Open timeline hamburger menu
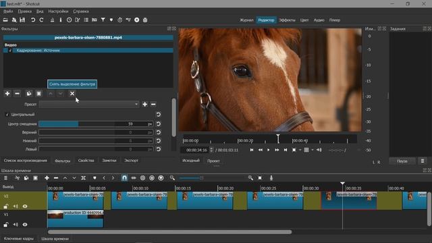 [5, 178]
